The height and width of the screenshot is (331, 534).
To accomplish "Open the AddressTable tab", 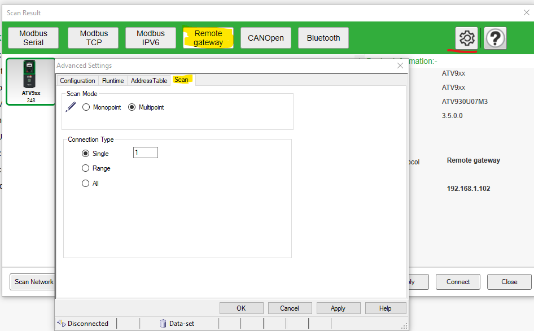I will [x=149, y=81].
